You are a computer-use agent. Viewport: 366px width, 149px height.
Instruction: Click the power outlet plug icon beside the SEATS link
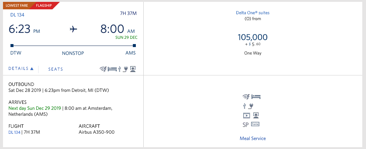pos(126,69)
